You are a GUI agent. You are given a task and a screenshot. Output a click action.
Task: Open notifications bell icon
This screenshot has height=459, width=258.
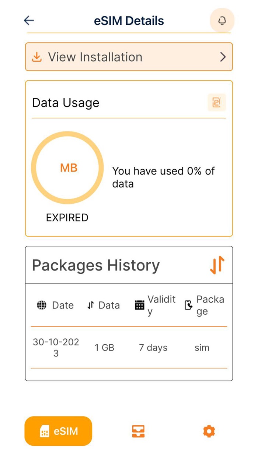(222, 20)
